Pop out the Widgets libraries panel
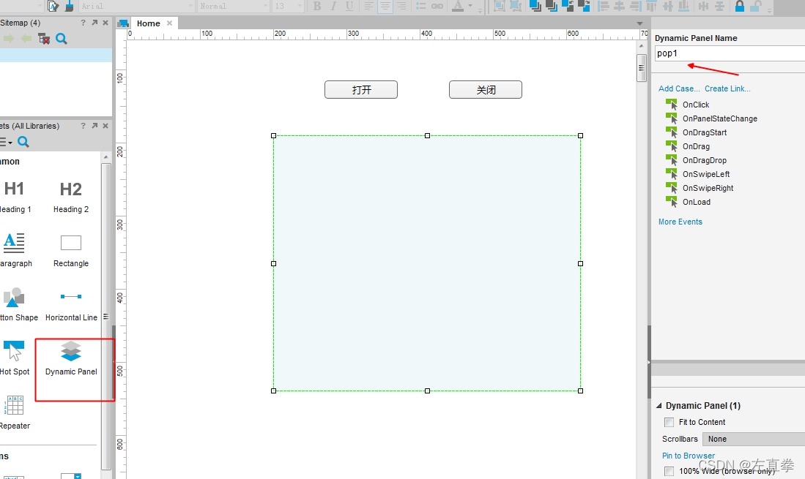Screen dimensions: 805x479 pos(94,126)
